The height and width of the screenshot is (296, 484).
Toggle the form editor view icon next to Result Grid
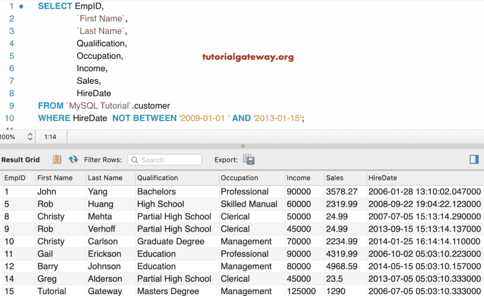click(x=57, y=159)
